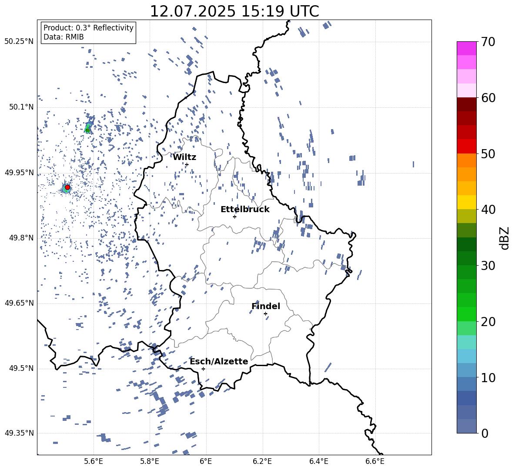Click the 5.8°E longitude label
This screenshot has height=470, width=515.
pos(150,461)
